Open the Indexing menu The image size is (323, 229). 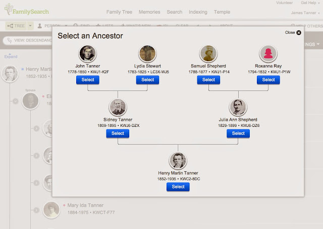point(198,12)
